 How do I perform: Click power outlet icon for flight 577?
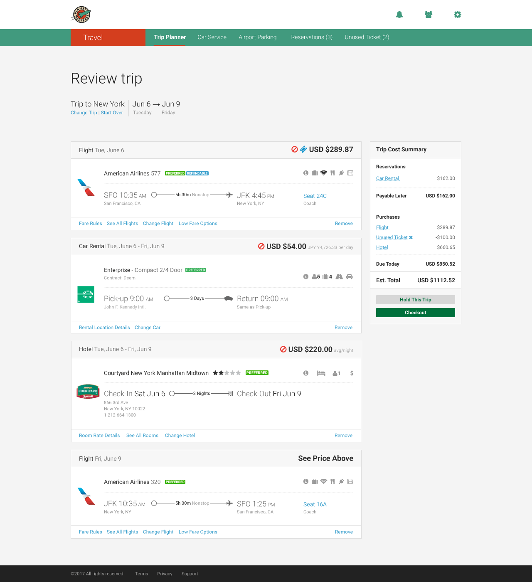tap(341, 173)
